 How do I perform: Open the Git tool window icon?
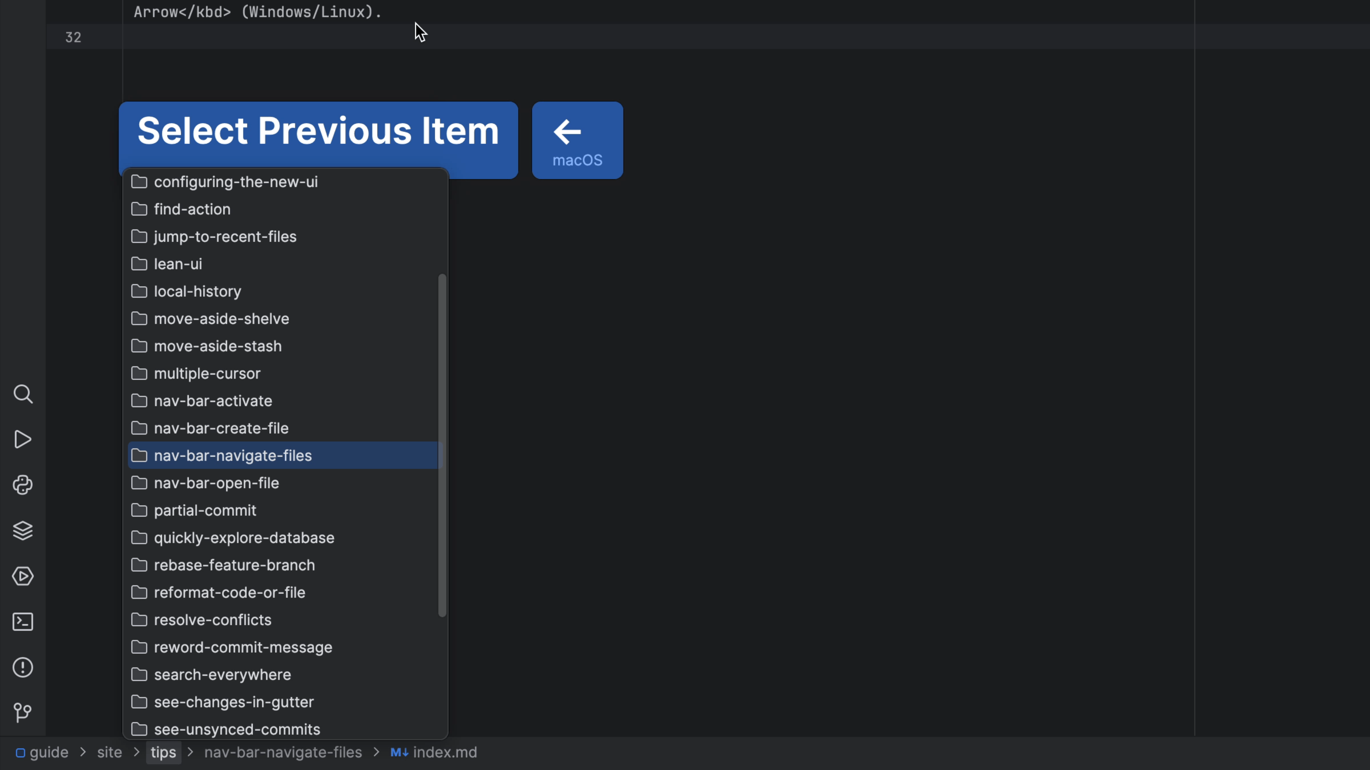(x=23, y=713)
